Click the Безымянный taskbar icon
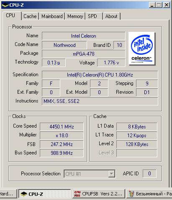Viewport: 172px width, 200px height. pyautogui.click(x=131, y=194)
